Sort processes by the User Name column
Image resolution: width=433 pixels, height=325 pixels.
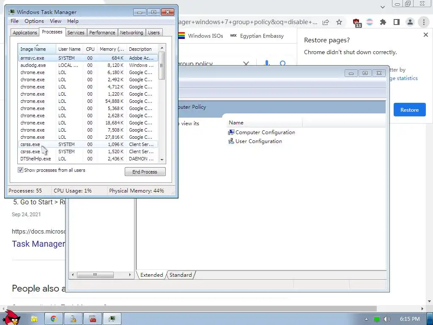70,49
